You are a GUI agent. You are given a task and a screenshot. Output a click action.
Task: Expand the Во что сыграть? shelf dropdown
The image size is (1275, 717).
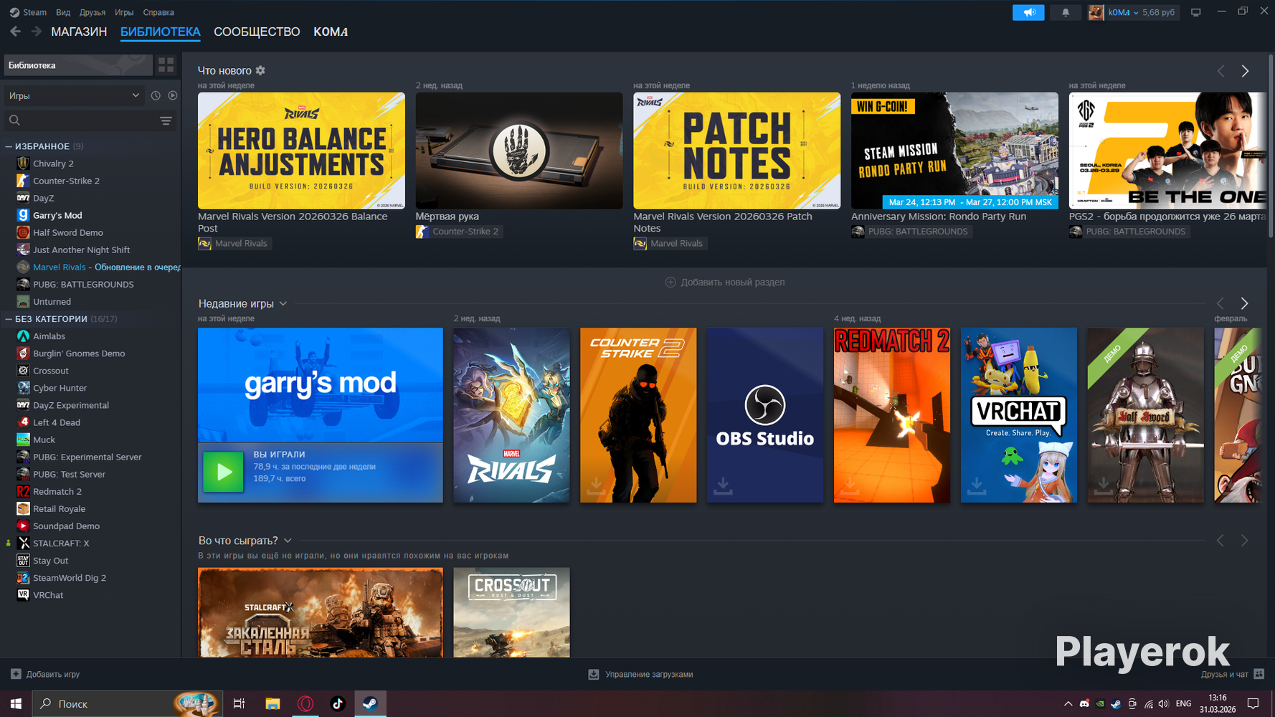tap(288, 541)
